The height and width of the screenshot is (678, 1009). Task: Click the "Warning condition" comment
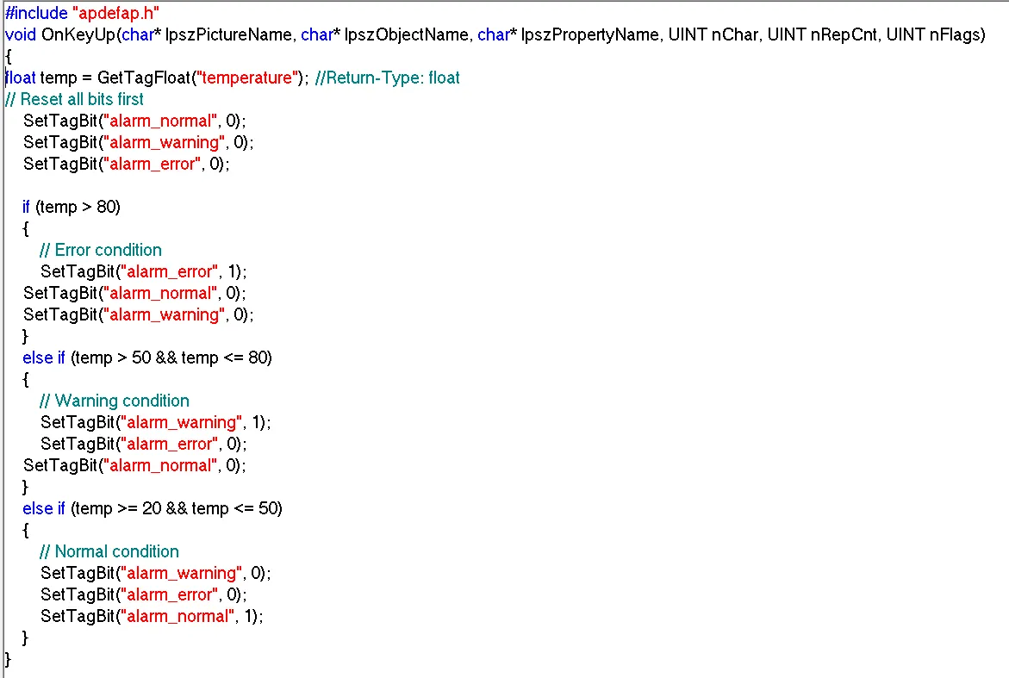(x=115, y=401)
